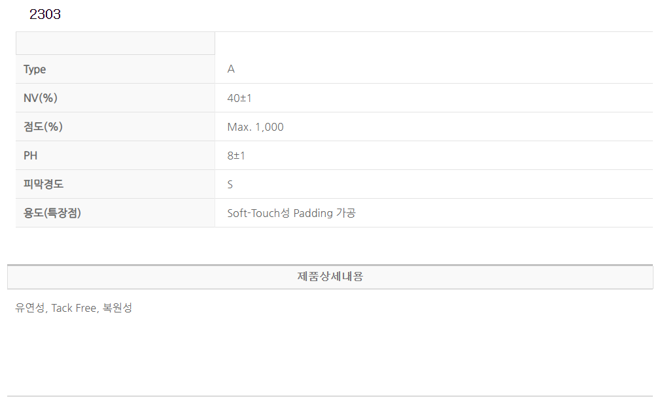Click the Soft-Touch성 Padding 가공 text
Viewport: 662px width, 404px height.
(x=291, y=213)
